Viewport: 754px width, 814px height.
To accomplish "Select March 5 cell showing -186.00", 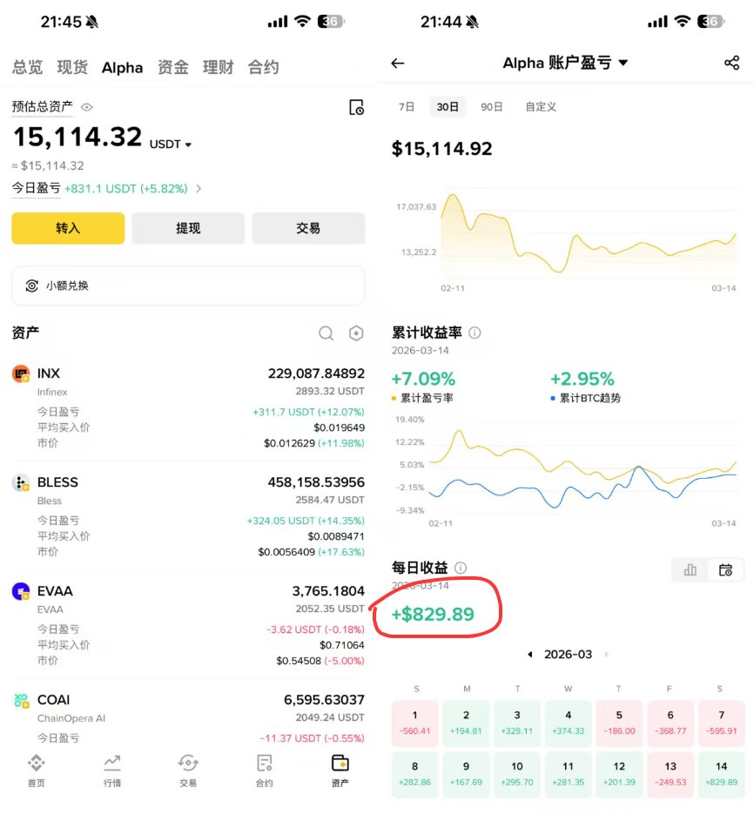I will (x=619, y=723).
